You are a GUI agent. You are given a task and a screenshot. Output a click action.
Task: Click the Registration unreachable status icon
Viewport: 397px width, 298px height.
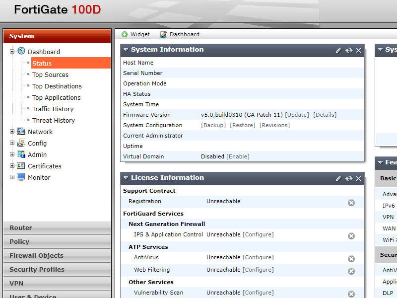pyautogui.click(x=351, y=202)
